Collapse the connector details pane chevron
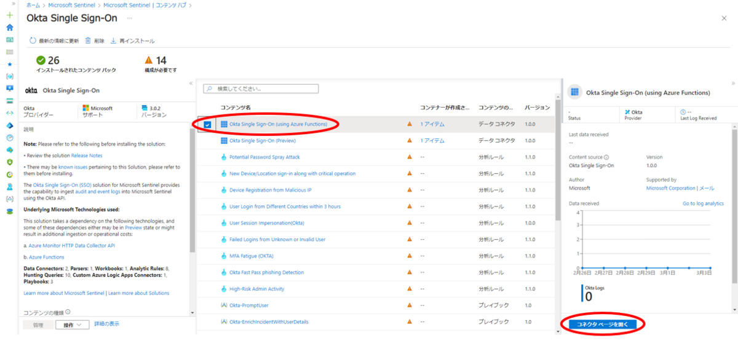The width and height of the screenshot is (738, 351). tap(733, 83)
